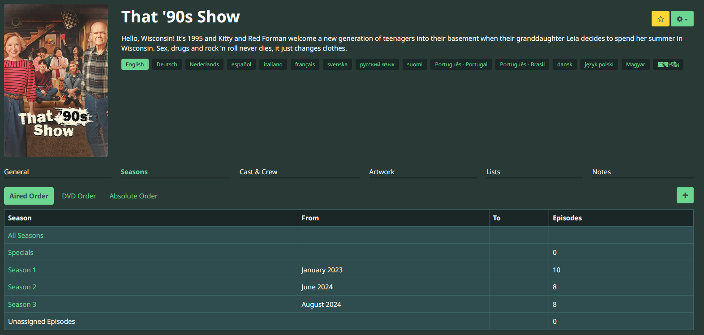Select français language tag
Screen dimensions: 704x335
click(x=305, y=64)
